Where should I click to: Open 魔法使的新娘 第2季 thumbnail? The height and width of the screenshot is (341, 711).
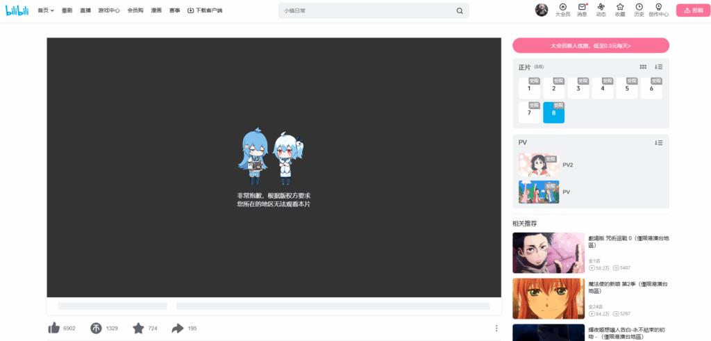click(x=549, y=299)
